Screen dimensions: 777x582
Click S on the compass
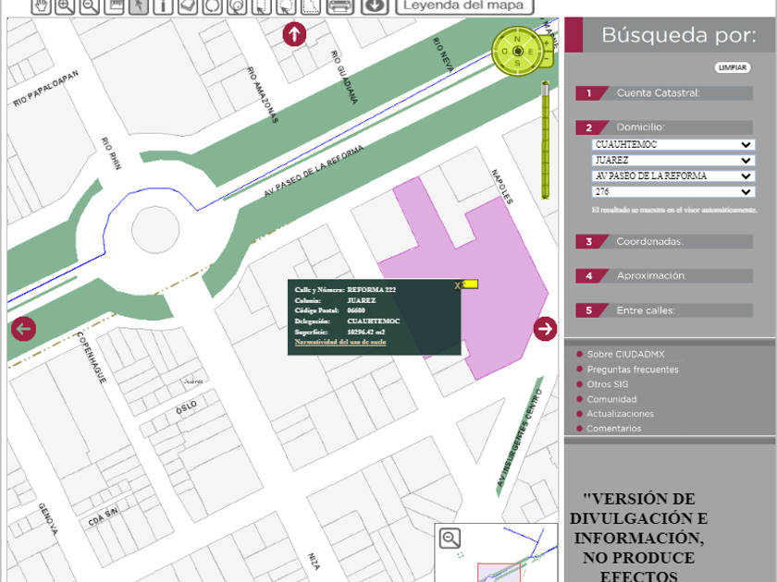(517, 64)
